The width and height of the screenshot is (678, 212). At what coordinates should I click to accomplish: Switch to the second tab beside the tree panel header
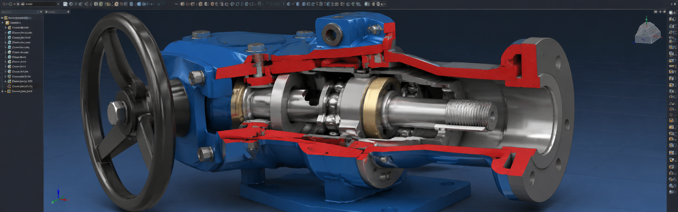tap(56, 12)
